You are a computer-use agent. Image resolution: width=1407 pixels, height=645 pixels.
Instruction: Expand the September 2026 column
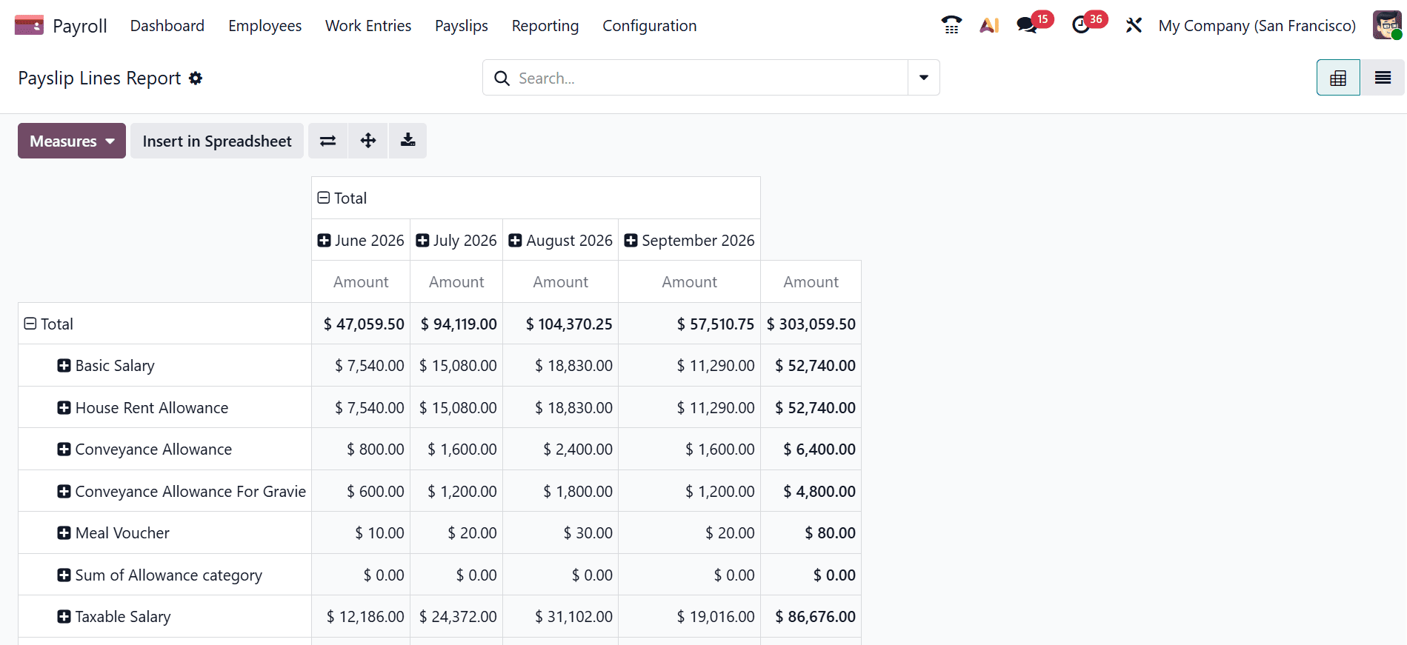click(631, 241)
